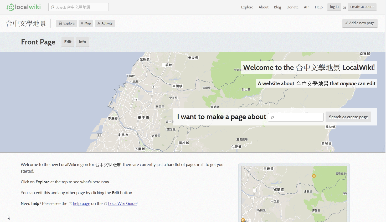Click the Welcome to the 台中文學地景 LocalWiki banner
This screenshot has height=222, width=386.
309,68
